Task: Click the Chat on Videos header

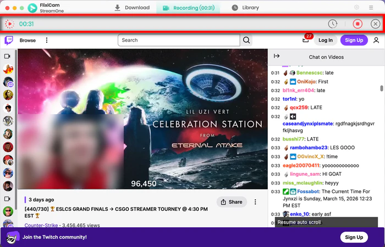Action: click(326, 57)
